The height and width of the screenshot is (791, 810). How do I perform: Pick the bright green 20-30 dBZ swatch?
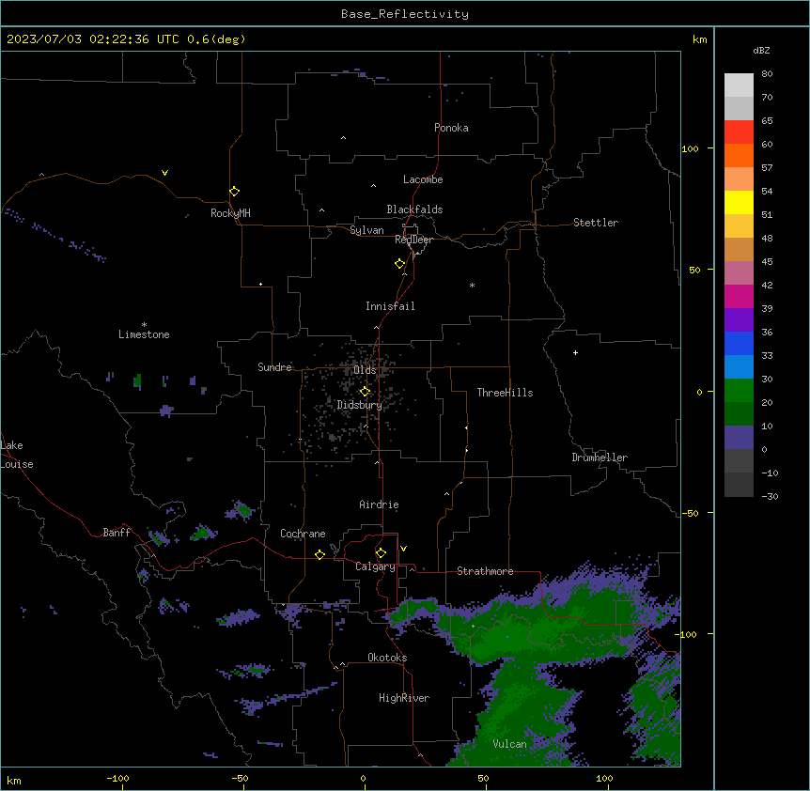739,391
